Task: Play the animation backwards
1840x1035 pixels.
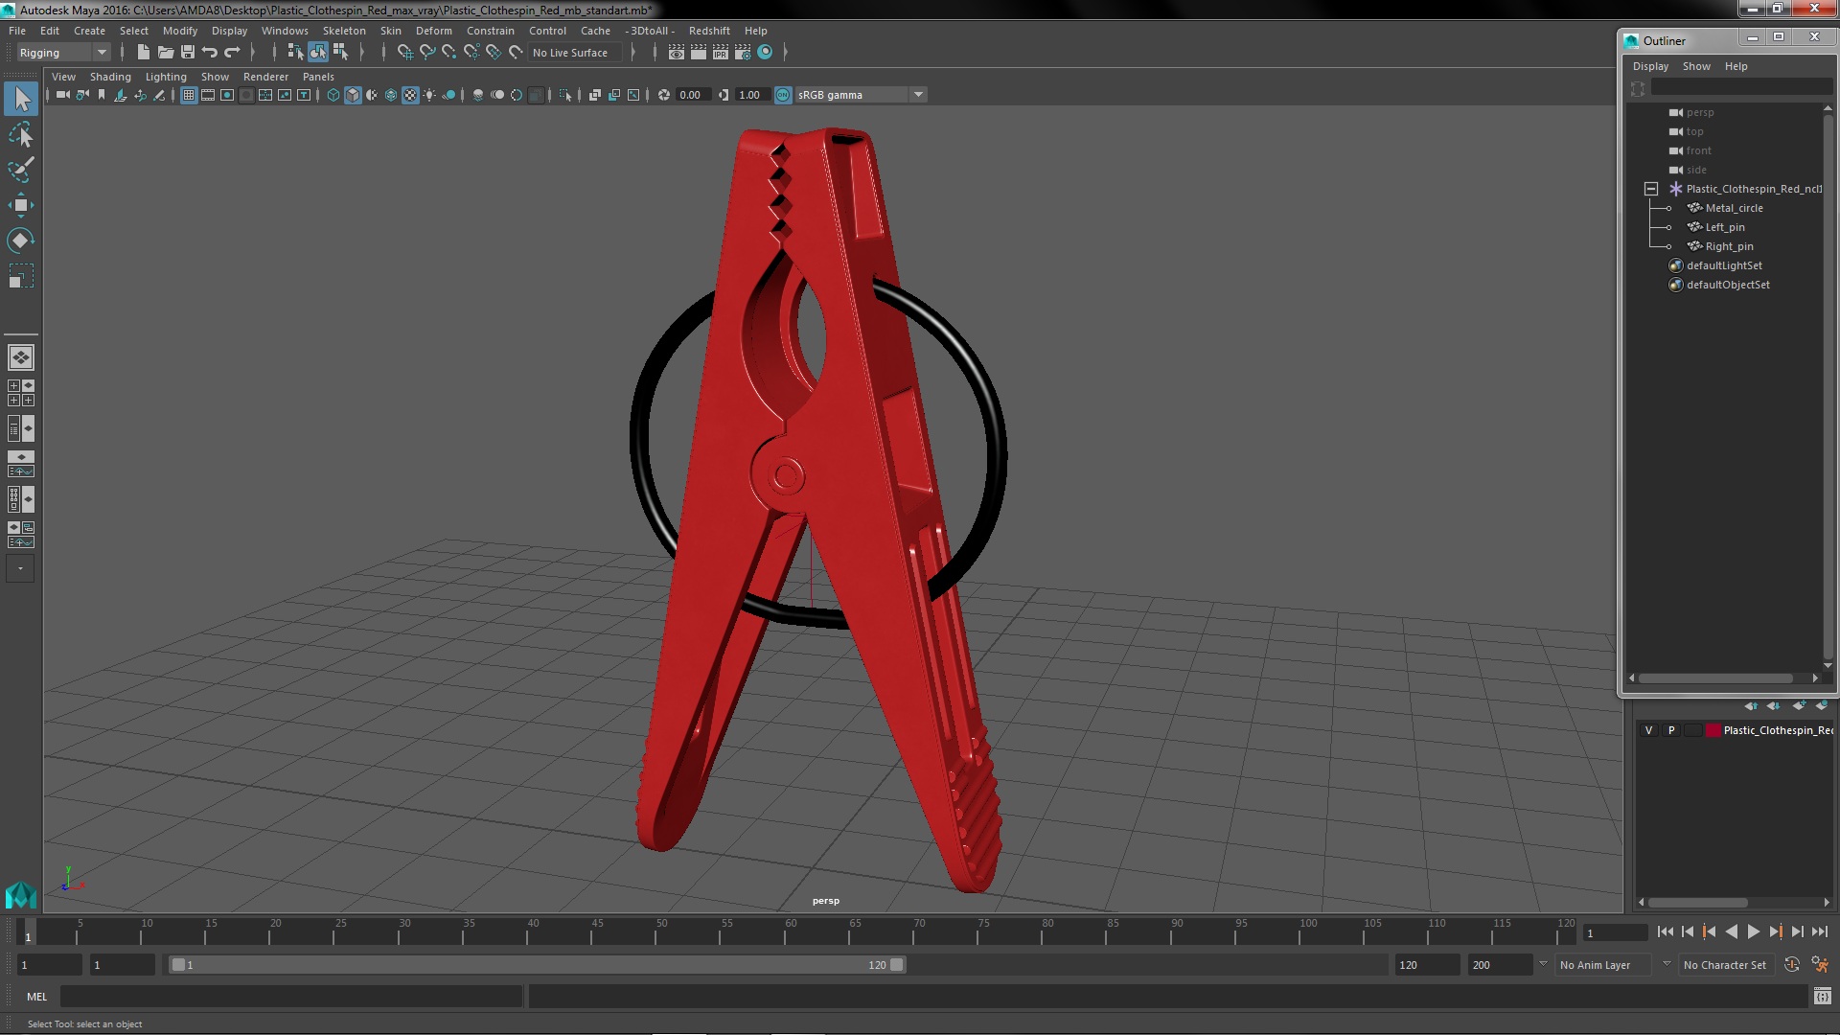Action: 1731,931
